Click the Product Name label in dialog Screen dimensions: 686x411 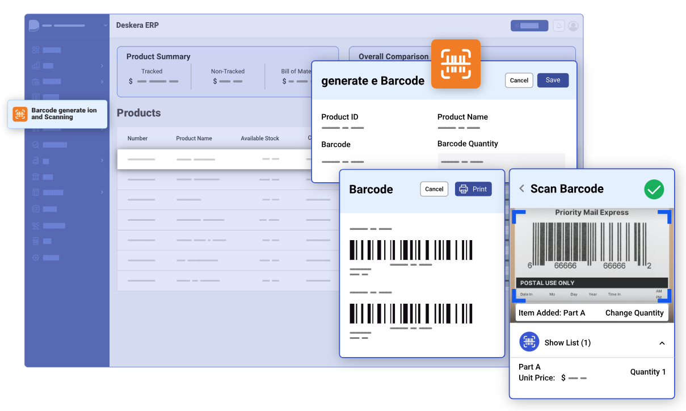click(x=462, y=117)
